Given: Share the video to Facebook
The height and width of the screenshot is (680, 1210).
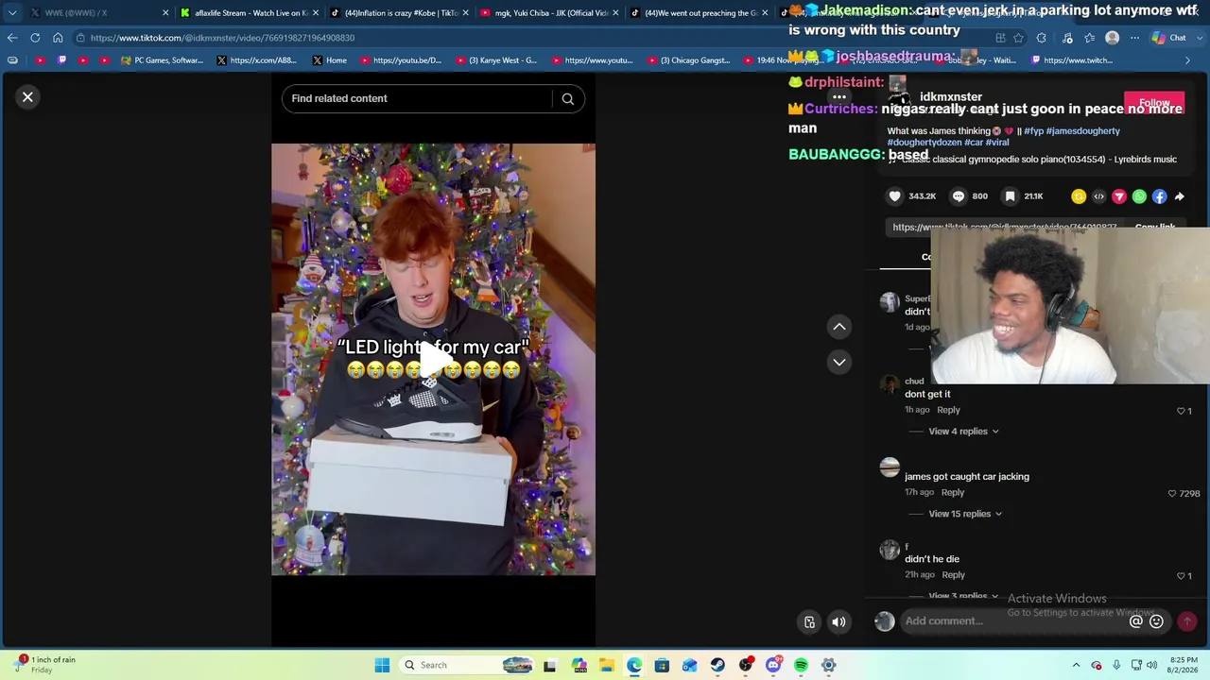Looking at the screenshot, I should 1159,196.
